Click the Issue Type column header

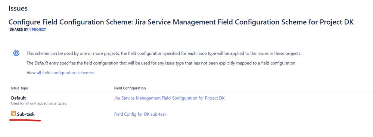pyautogui.click(x=19, y=88)
